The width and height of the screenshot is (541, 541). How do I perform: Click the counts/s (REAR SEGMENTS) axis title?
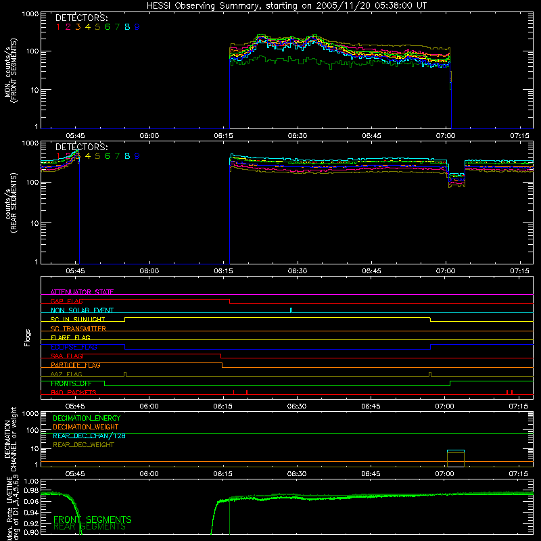pyautogui.click(x=11, y=203)
